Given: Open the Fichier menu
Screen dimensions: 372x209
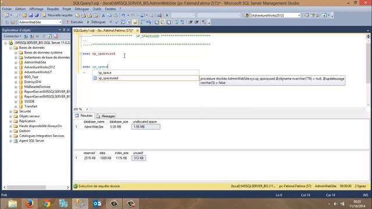Looking at the screenshot, I should [x=7, y=9].
